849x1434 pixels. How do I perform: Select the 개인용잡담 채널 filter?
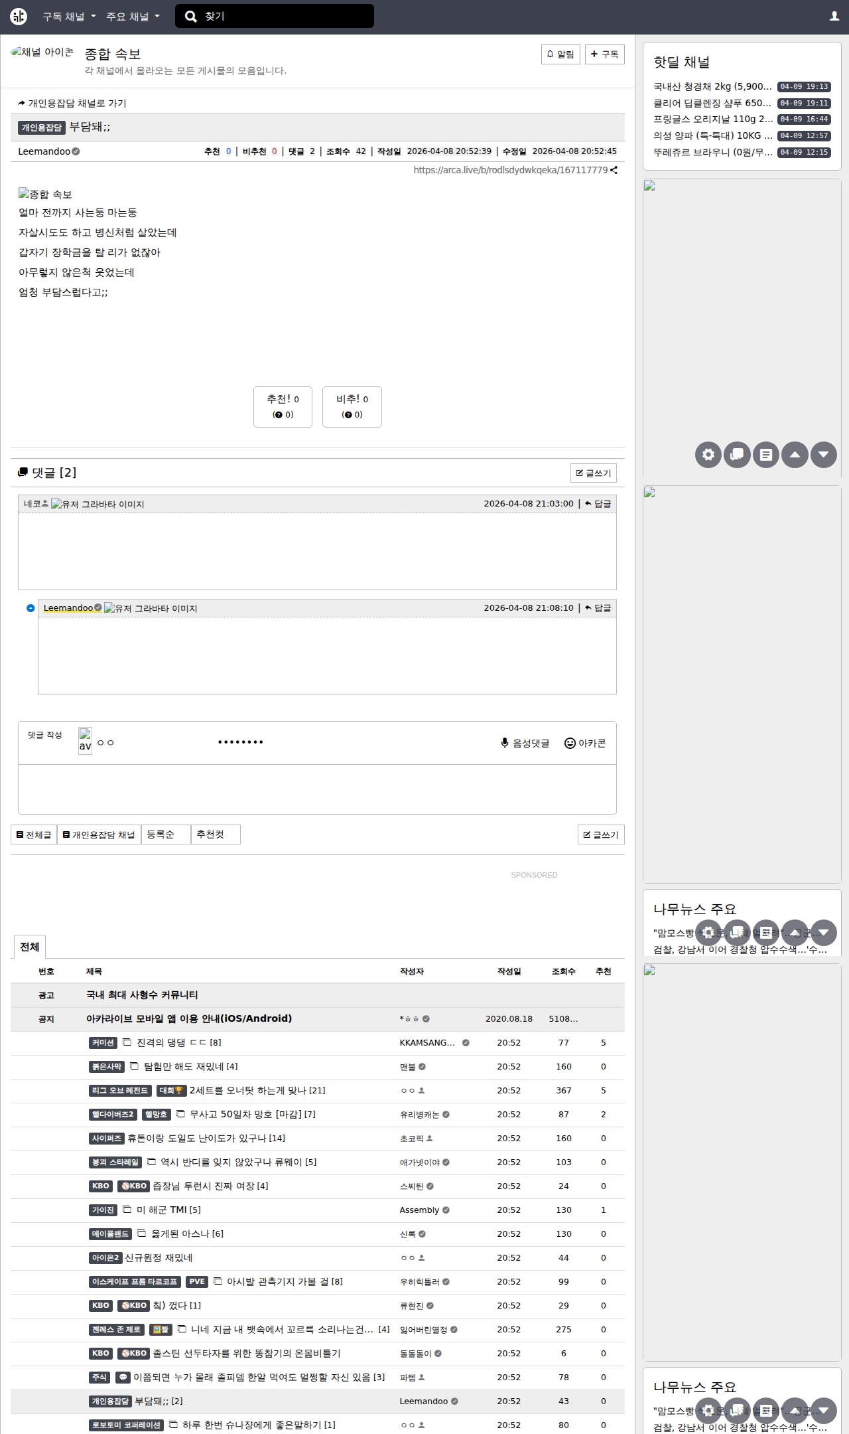tap(99, 835)
